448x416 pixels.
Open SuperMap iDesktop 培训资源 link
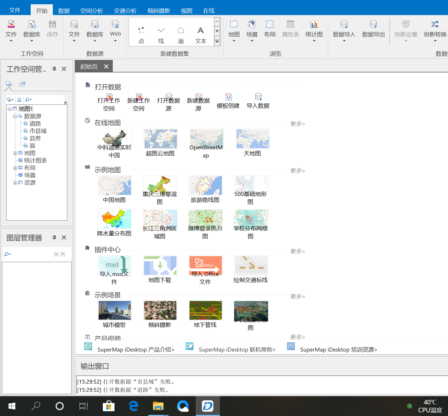coord(339,350)
